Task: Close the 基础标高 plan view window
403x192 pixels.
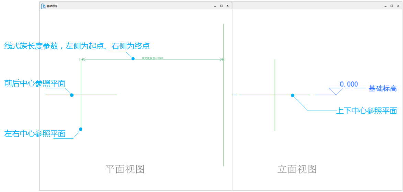Action: (x=227, y=5)
